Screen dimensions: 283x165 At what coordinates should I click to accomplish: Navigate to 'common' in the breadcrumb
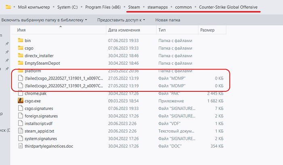pos(184,7)
